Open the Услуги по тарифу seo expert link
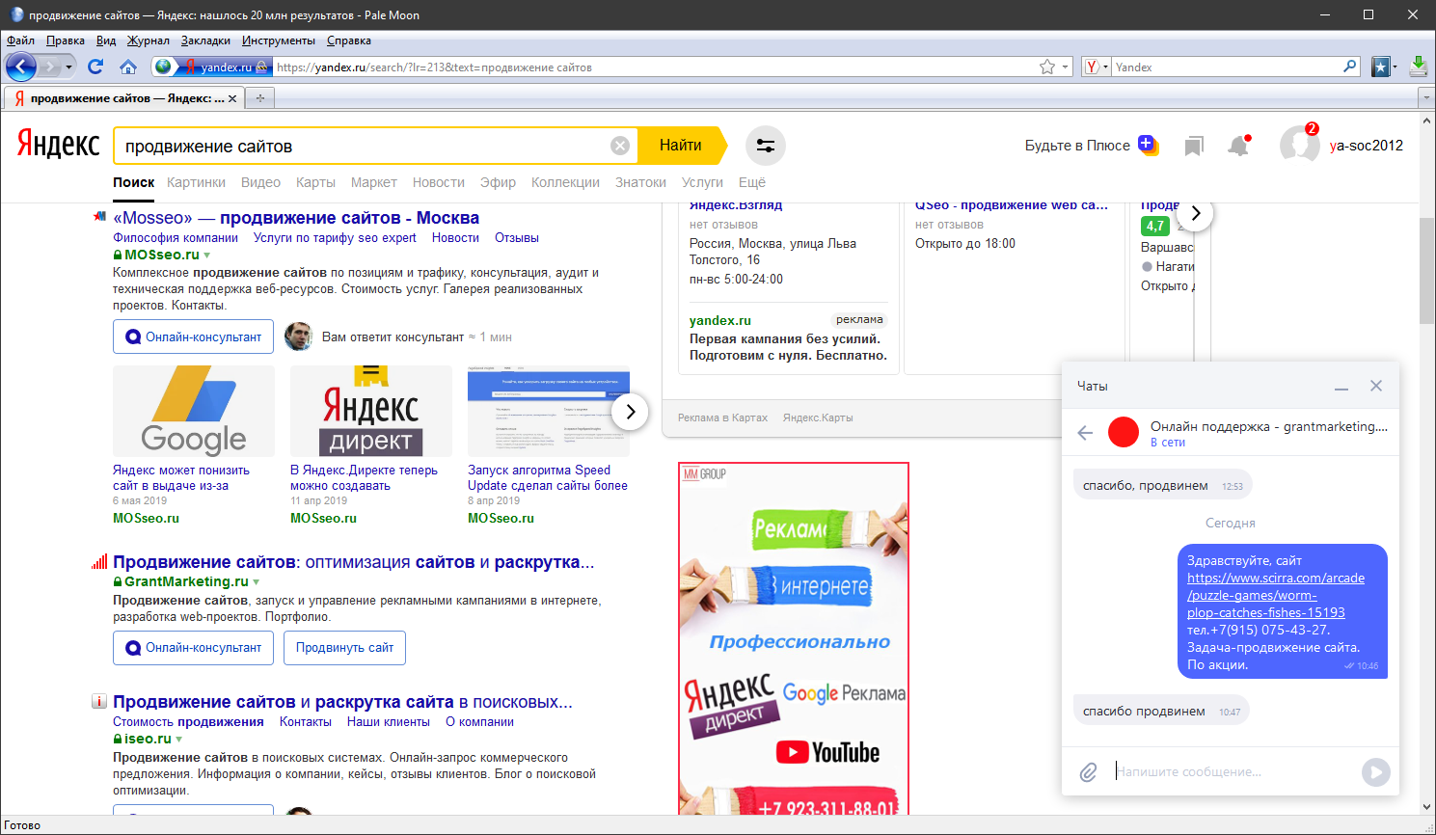Screen dimensions: 1436x835 point(335,238)
